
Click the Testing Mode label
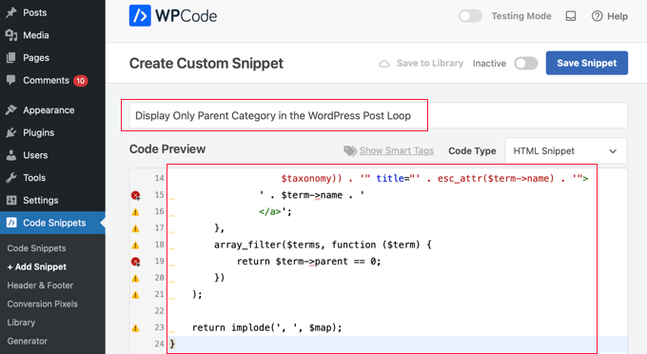pyautogui.click(x=521, y=16)
